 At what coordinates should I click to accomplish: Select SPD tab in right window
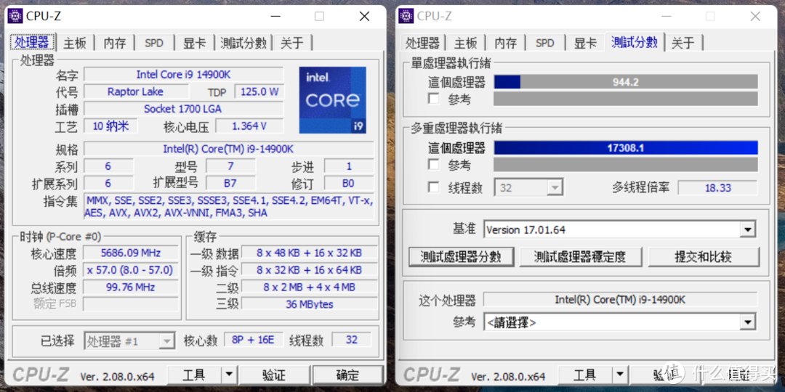point(545,43)
